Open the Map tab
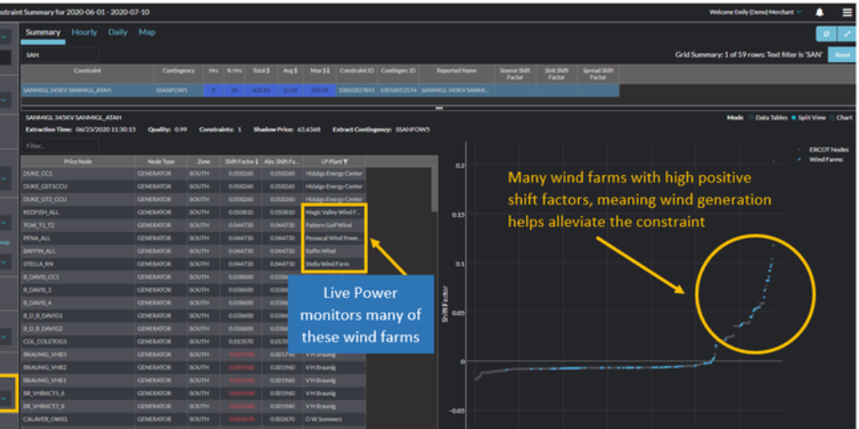 click(x=147, y=33)
